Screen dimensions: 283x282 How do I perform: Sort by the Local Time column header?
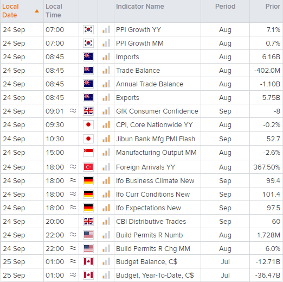coord(54,11)
